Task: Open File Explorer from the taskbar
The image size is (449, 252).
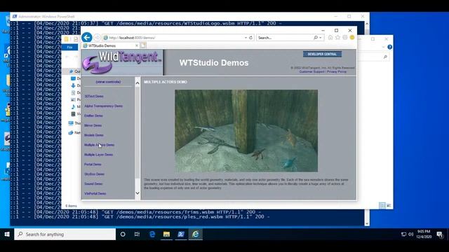Action: pos(166,234)
